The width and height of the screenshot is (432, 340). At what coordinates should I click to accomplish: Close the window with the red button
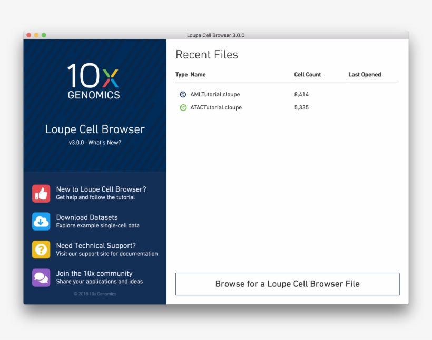tap(28, 35)
